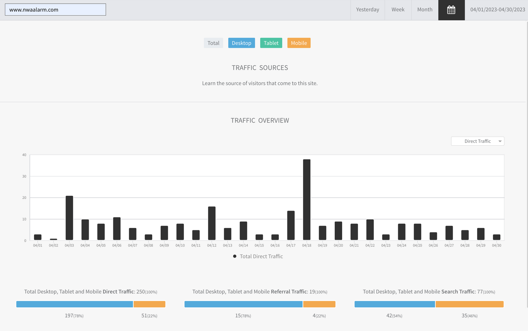The width and height of the screenshot is (528, 331).
Task: Select the Yesterday time range tab
Action: [367, 10]
